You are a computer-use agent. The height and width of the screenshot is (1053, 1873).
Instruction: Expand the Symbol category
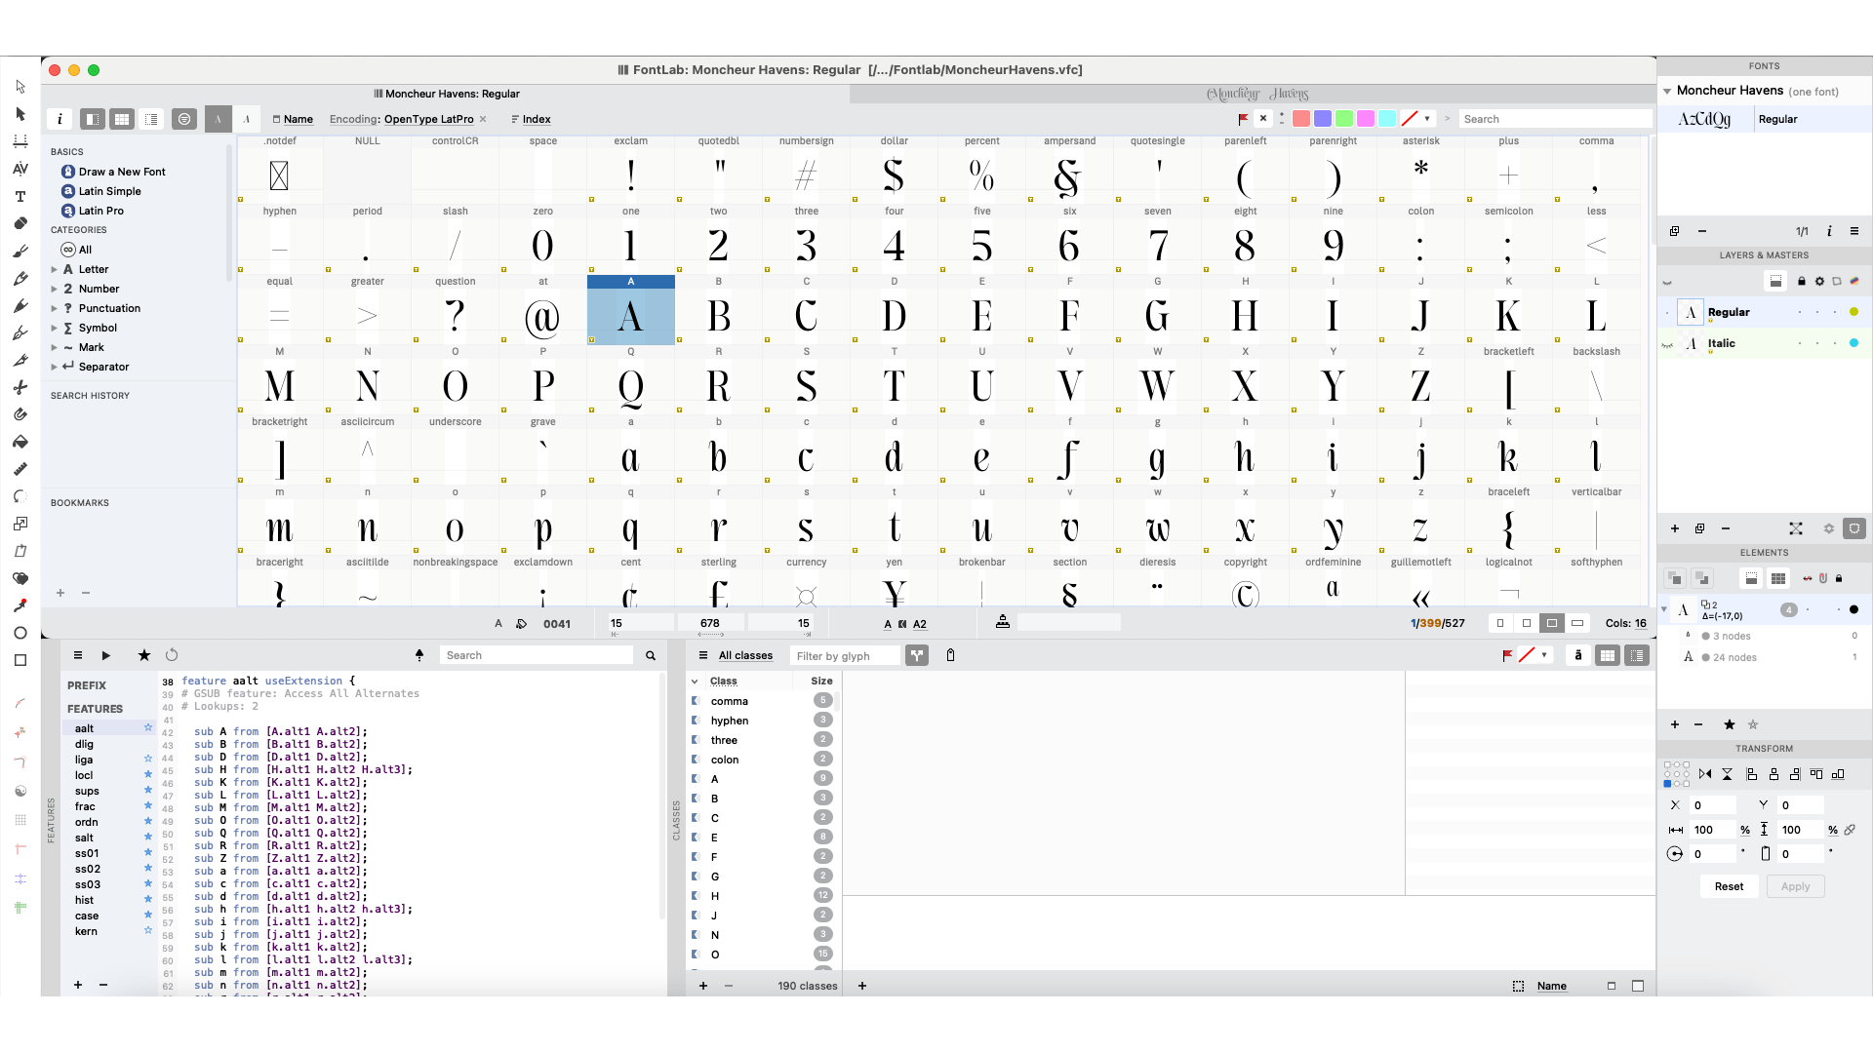pyautogui.click(x=55, y=328)
